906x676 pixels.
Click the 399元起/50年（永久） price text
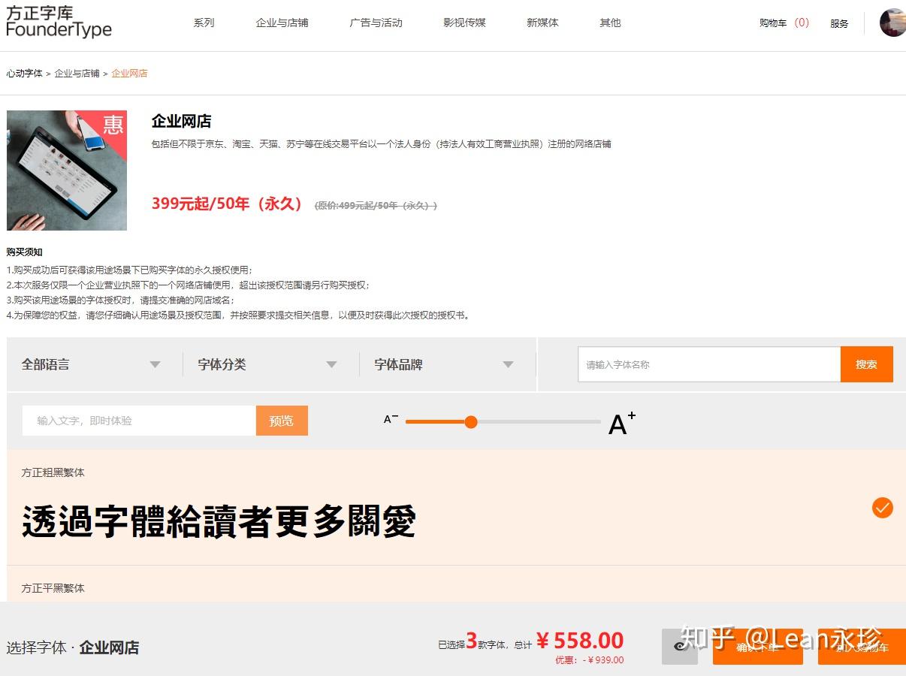pos(228,204)
